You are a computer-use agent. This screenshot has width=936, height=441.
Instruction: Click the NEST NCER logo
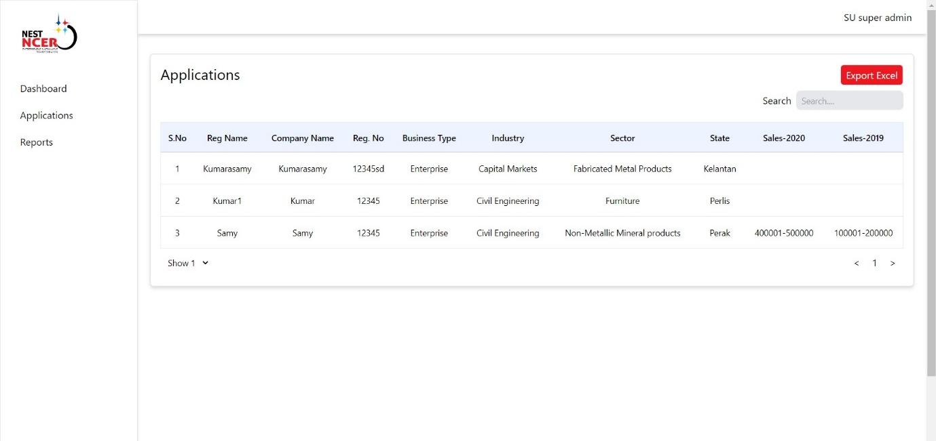[49, 35]
